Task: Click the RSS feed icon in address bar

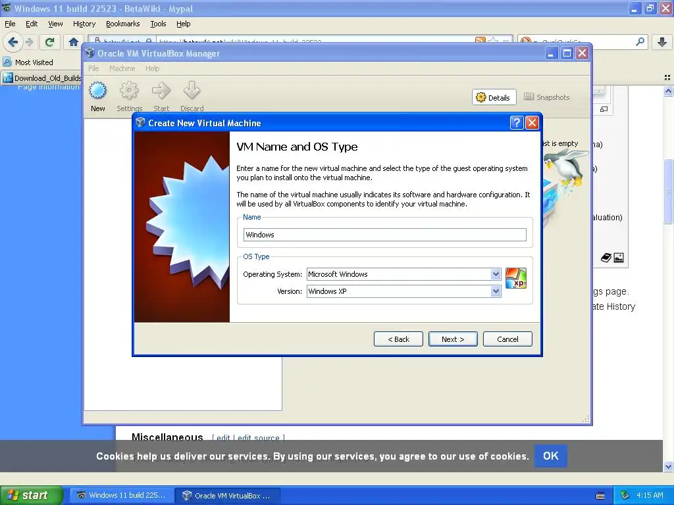Action: (480, 41)
